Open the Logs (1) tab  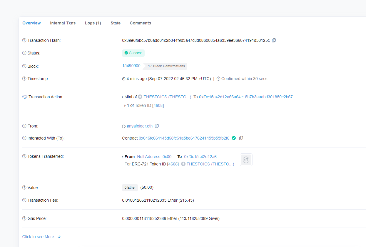coord(93,23)
